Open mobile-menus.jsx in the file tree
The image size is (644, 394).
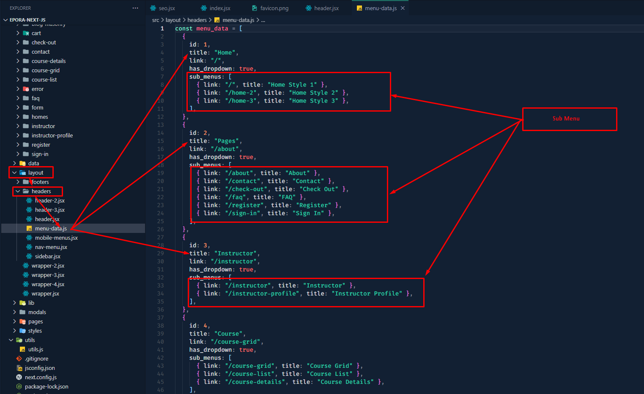coord(56,238)
